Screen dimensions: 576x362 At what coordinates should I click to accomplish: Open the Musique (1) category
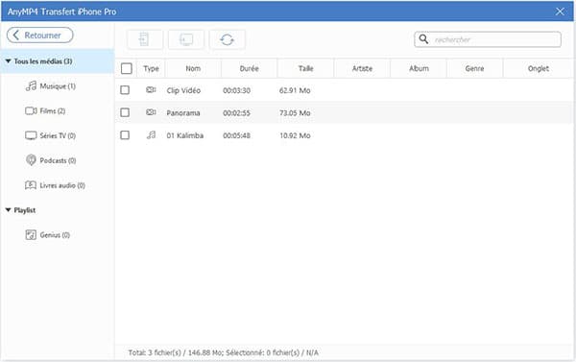pyautogui.click(x=58, y=86)
